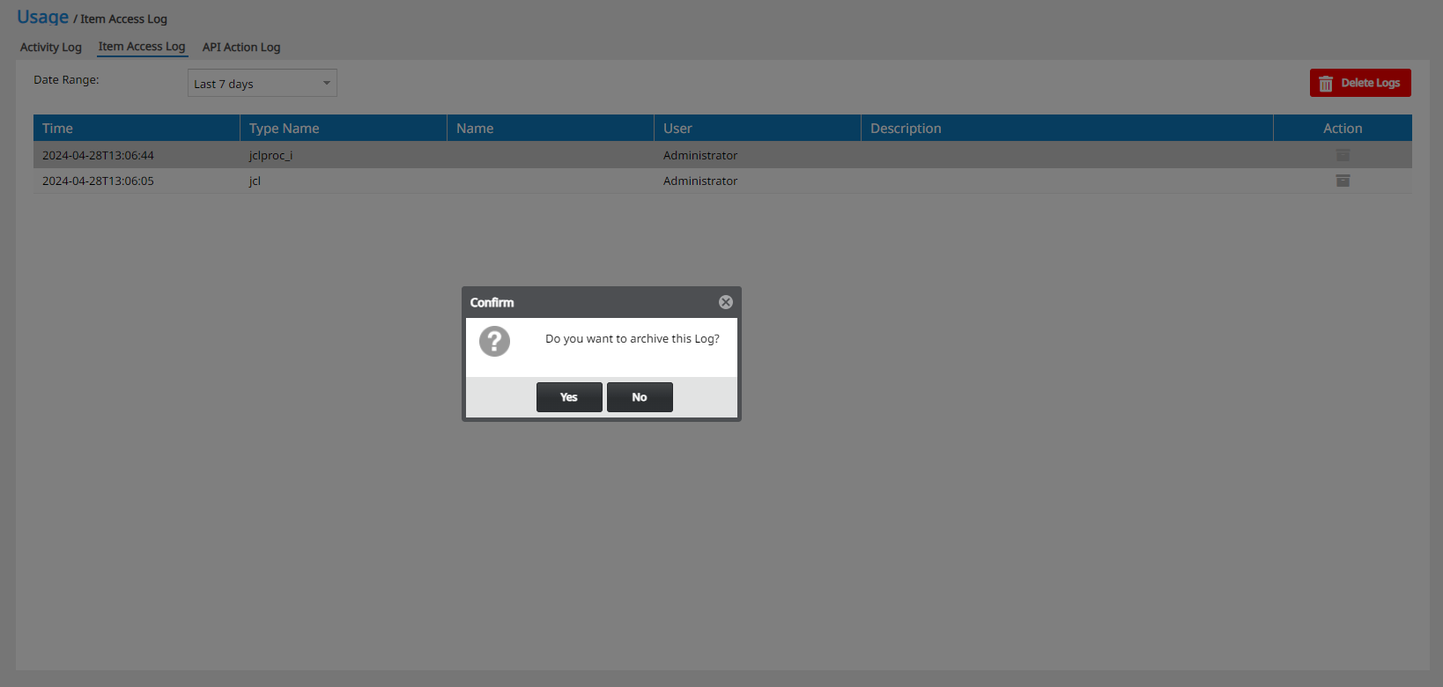The image size is (1443, 687).
Task: Sort by the Time column header
Action: 137,128
